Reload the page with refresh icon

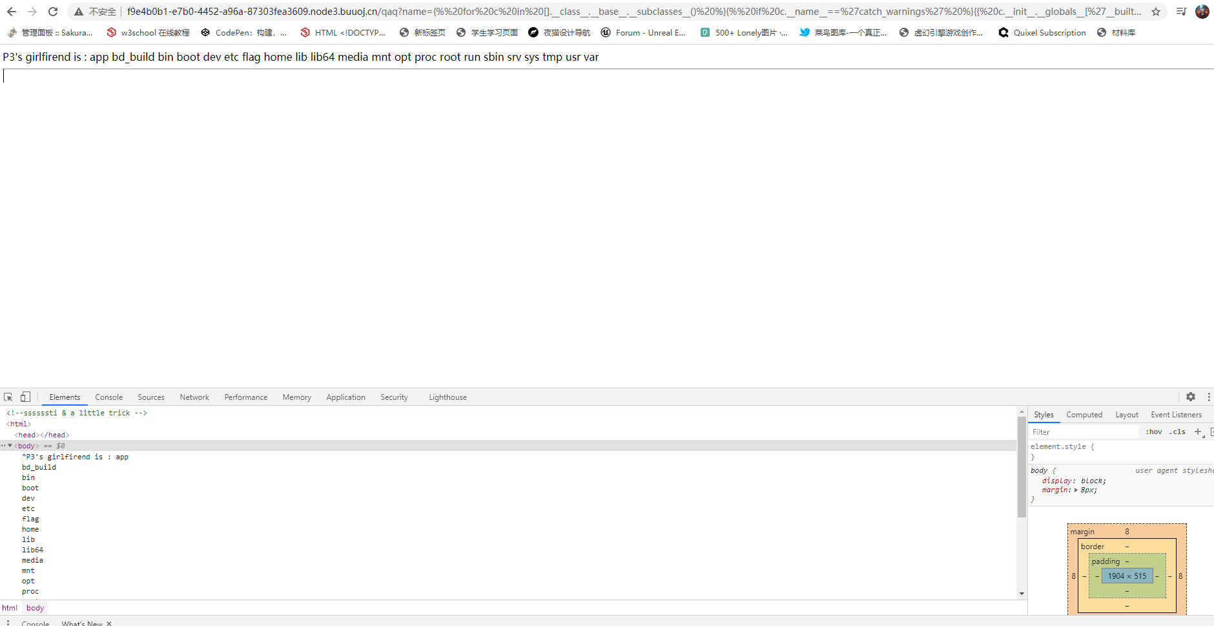click(x=53, y=12)
